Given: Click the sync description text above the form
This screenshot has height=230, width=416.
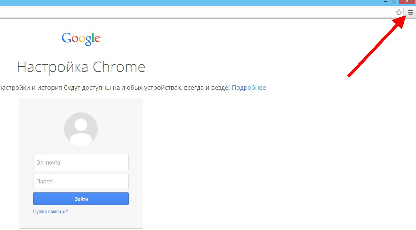Looking at the screenshot, I should pos(115,87).
